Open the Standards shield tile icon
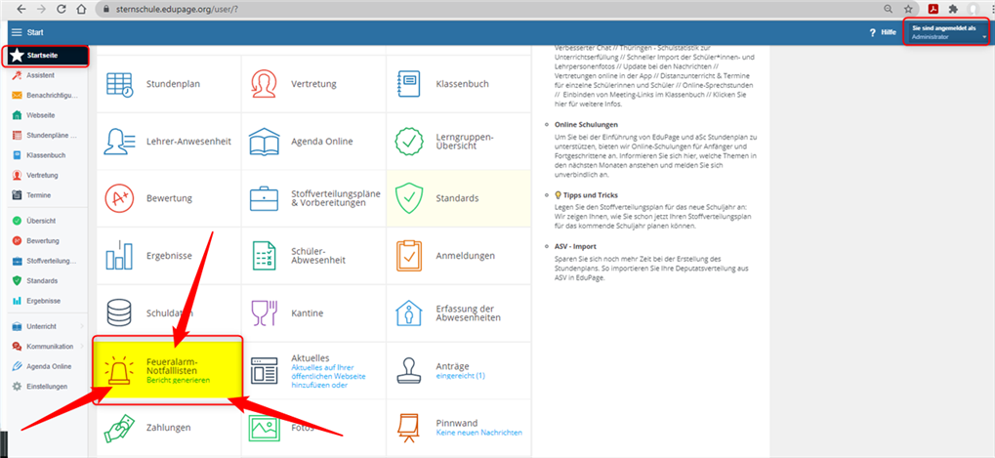Image resolution: width=995 pixels, height=458 pixels. [x=409, y=198]
